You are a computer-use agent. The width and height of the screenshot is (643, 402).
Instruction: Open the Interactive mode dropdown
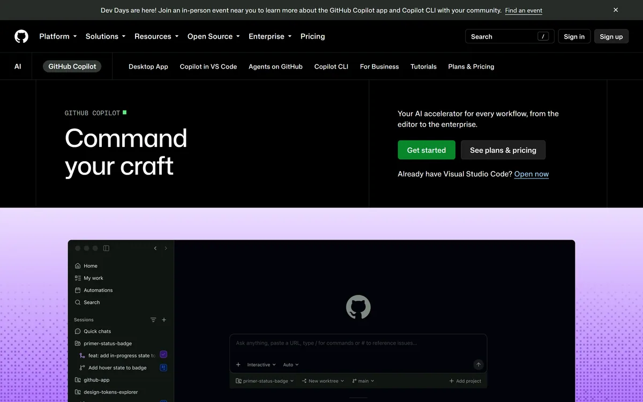pos(261,364)
